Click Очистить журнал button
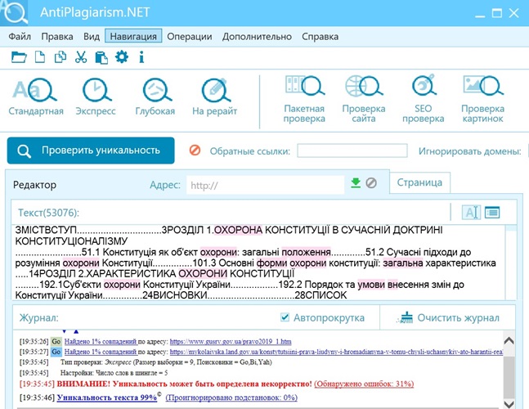 click(x=448, y=318)
